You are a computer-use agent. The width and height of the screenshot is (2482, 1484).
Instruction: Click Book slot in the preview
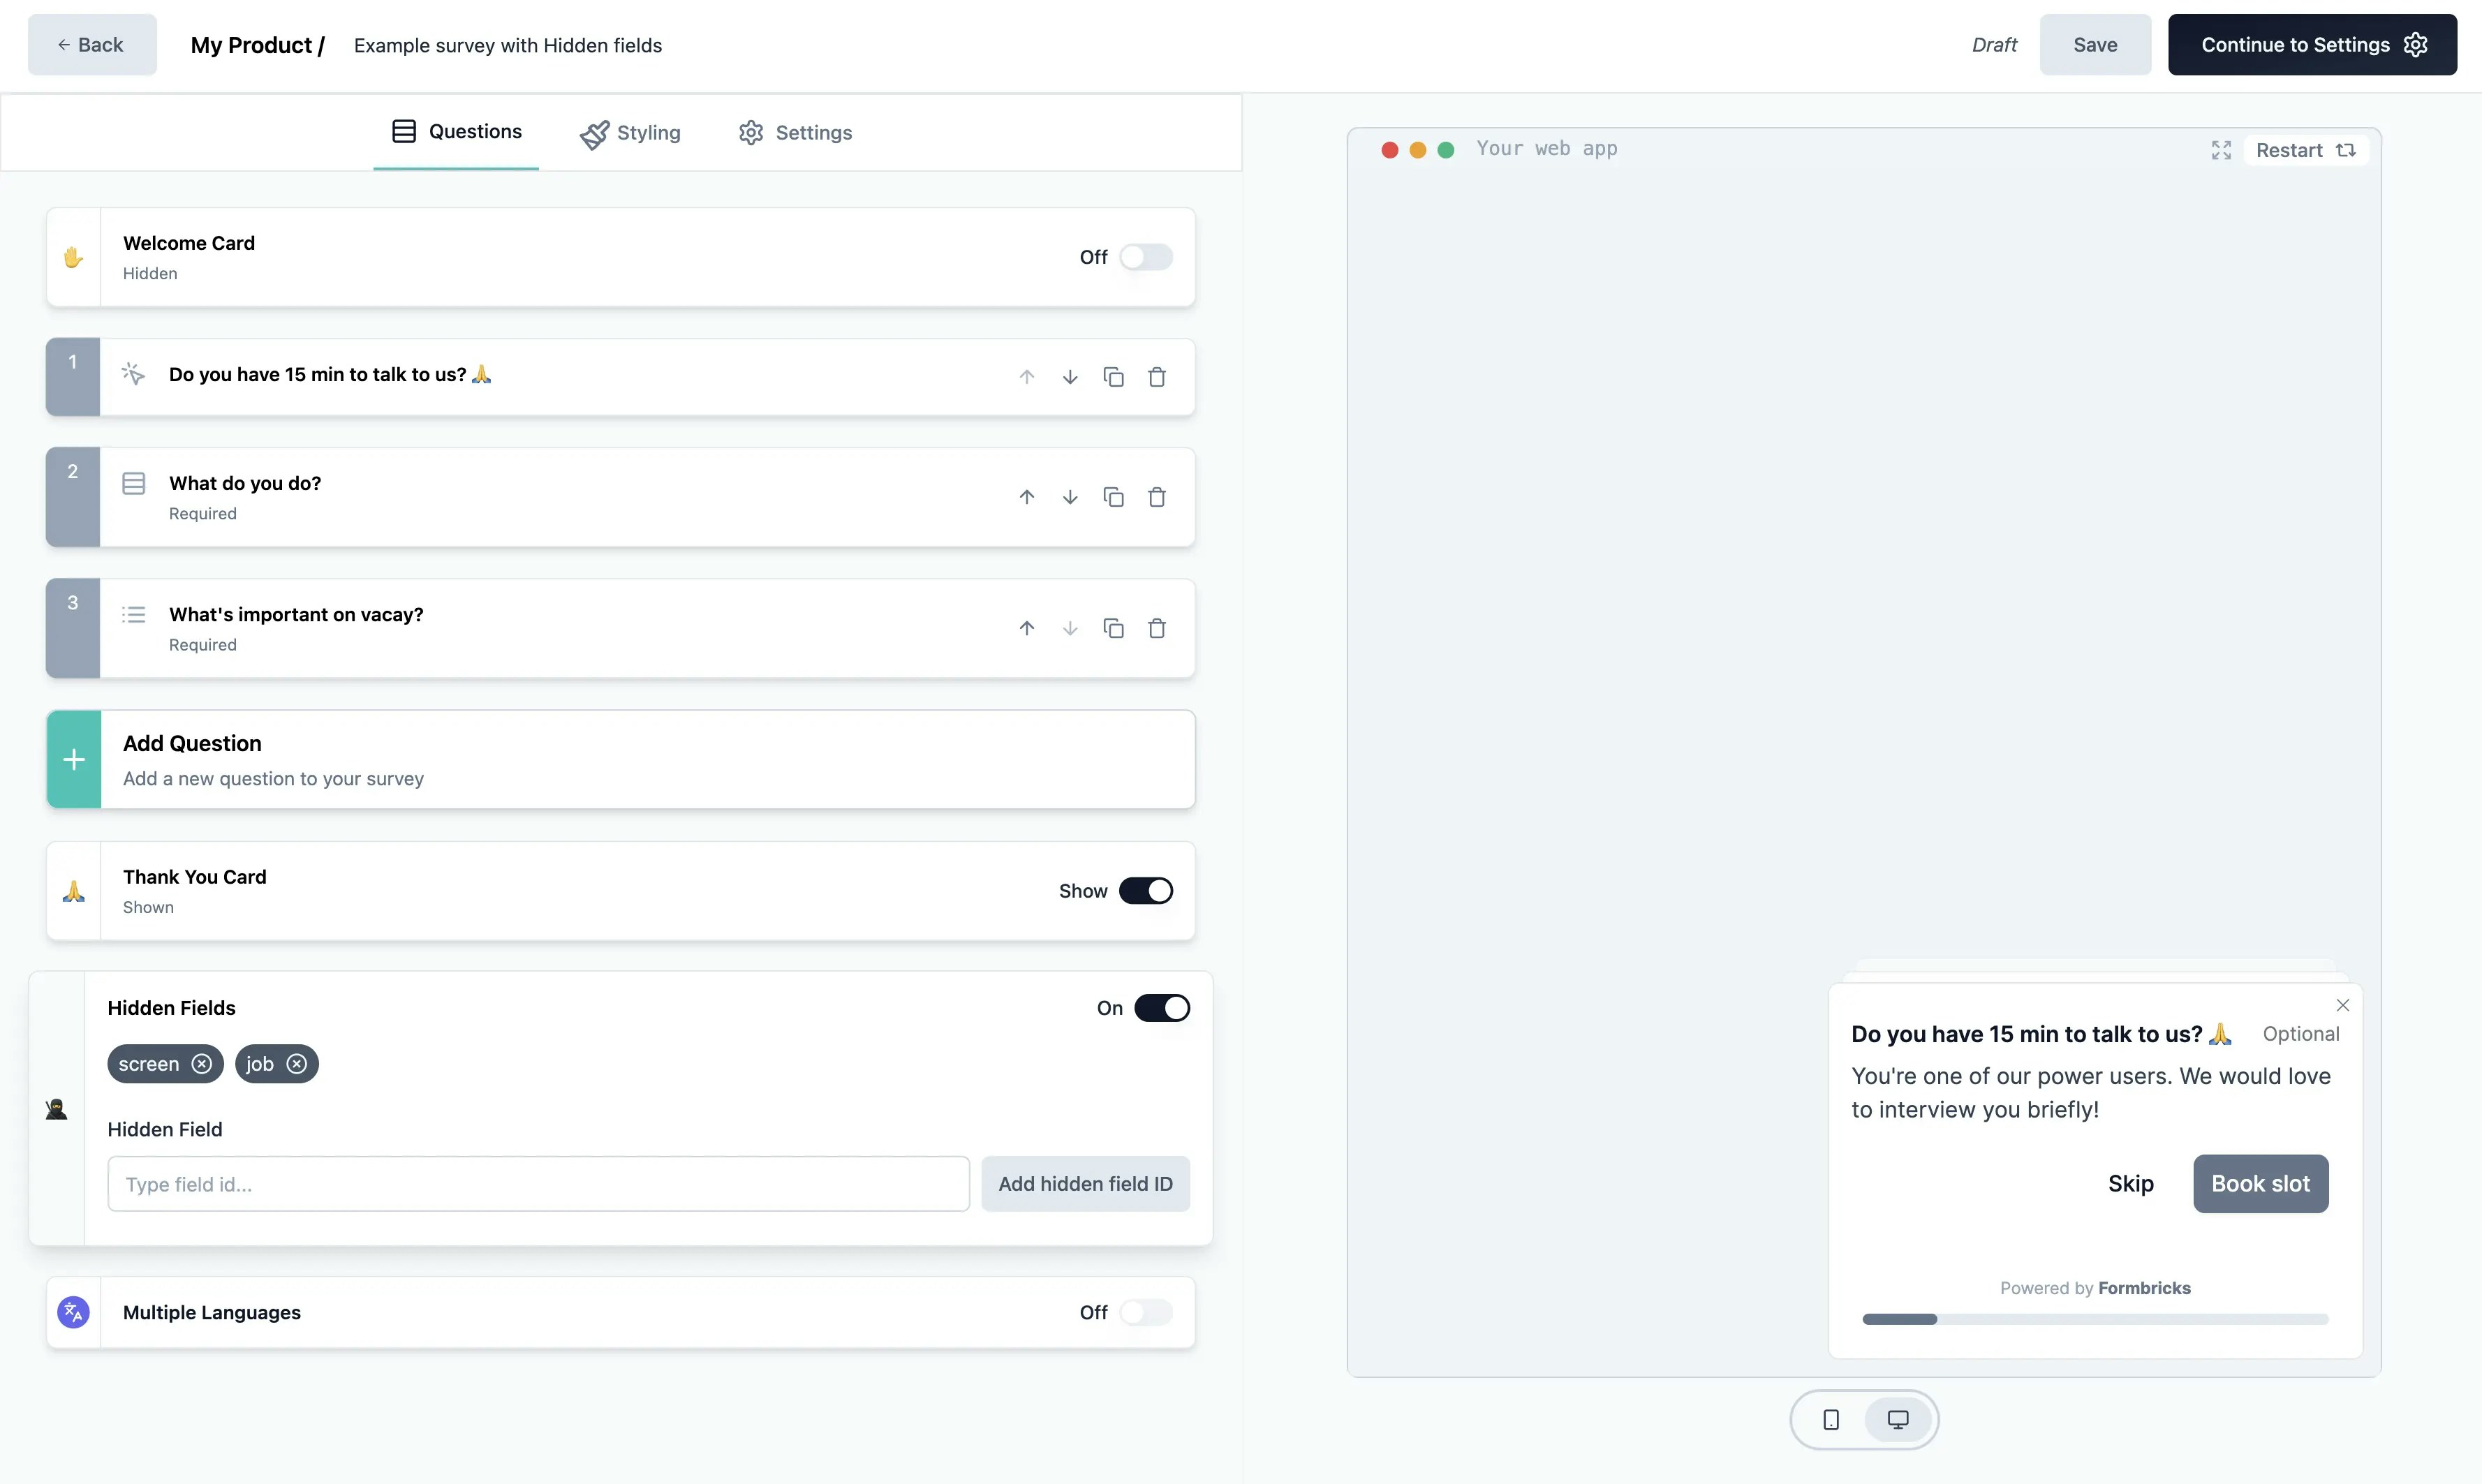tap(2260, 1184)
